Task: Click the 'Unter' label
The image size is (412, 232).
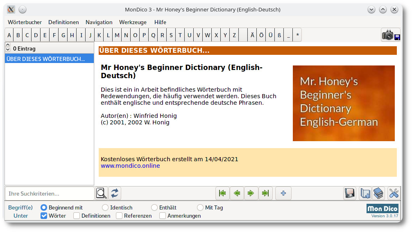Action: point(20,216)
